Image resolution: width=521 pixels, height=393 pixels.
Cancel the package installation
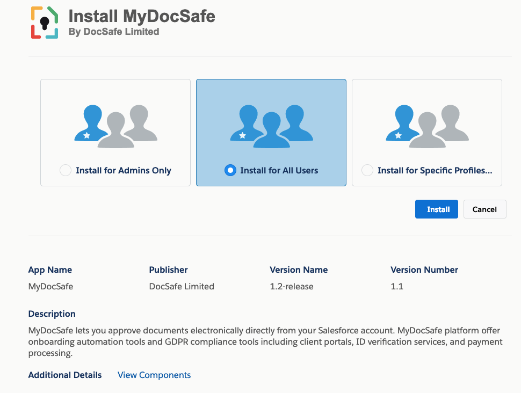click(485, 209)
